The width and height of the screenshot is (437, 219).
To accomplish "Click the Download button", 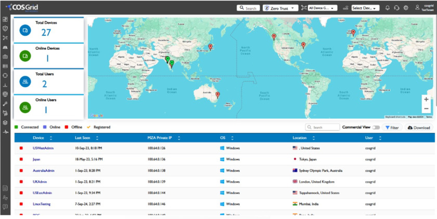I will (x=419, y=127).
